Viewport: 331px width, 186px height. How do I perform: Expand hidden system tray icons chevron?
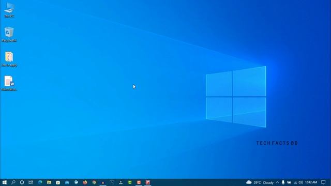pyautogui.click(x=277, y=182)
